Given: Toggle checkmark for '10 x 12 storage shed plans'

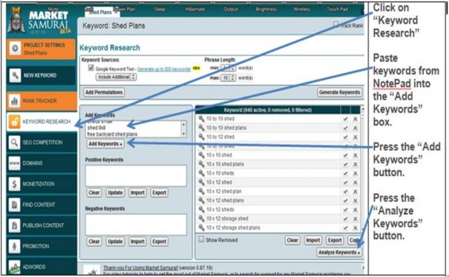Looking at the screenshot, I should tap(346, 228).
